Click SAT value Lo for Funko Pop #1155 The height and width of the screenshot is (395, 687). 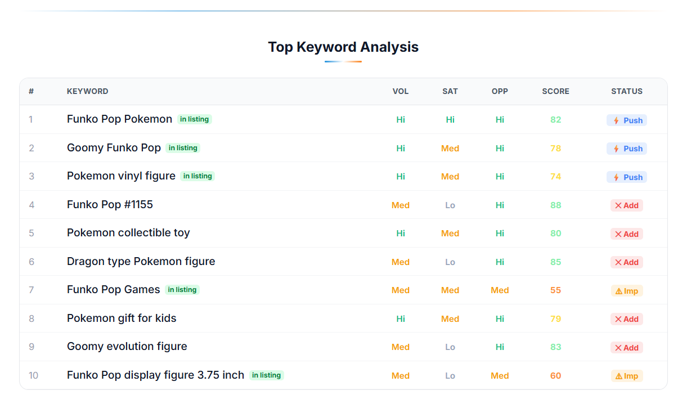point(450,205)
